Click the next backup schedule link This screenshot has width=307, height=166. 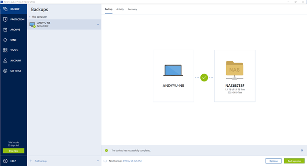click(132, 161)
